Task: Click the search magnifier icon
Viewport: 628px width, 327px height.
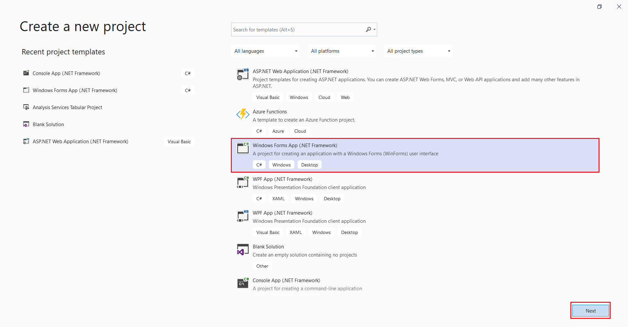Action: (368, 29)
